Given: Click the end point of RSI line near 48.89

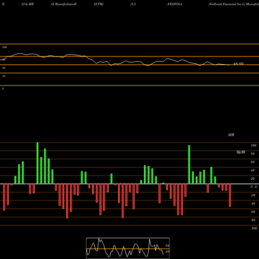Looking at the screenshot, I should (x=229, y=65).
